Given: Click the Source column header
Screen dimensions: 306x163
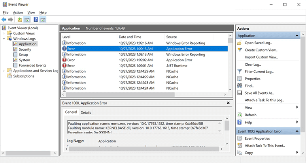Looking at the screenshot, I should 189,37.
